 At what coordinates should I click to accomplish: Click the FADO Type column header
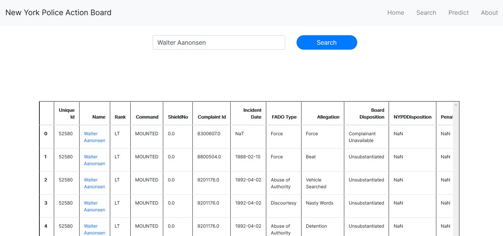point(284,113)
